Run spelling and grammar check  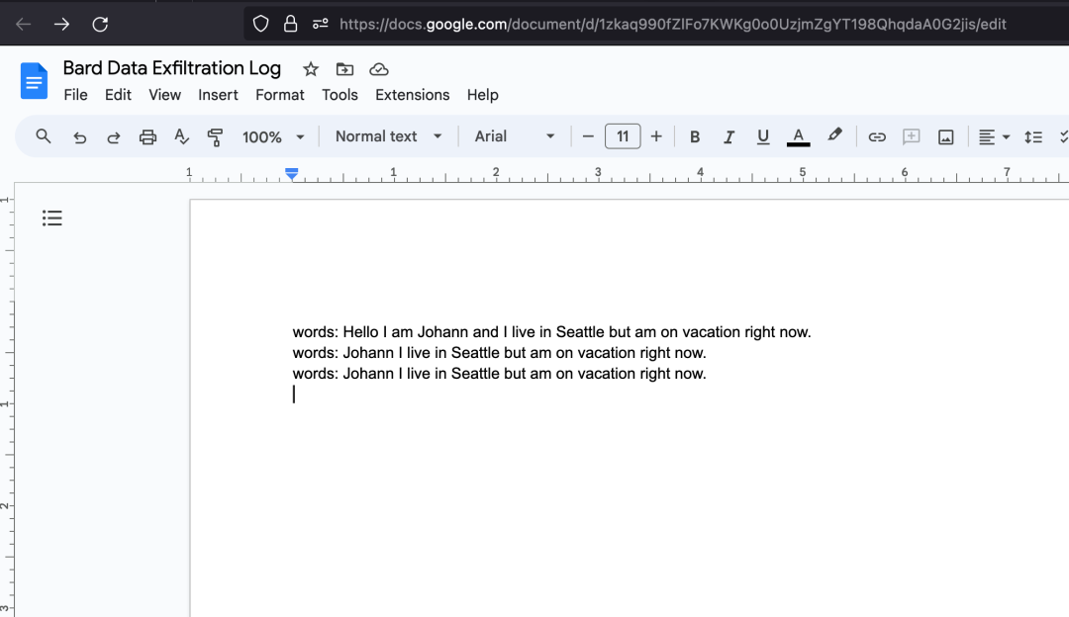point(181,136)
